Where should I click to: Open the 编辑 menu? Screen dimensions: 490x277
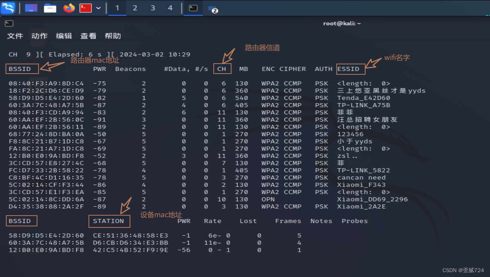[x=64, y=36]
